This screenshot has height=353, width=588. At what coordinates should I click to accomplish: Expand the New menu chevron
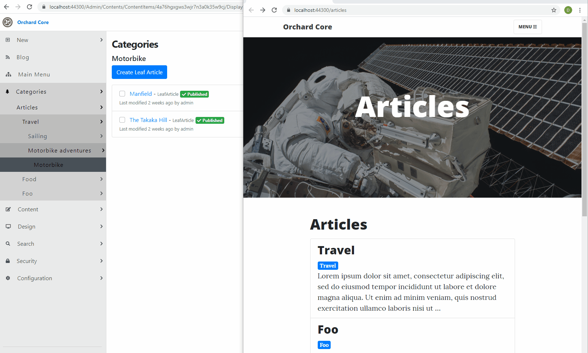click(x=101, y=40)
